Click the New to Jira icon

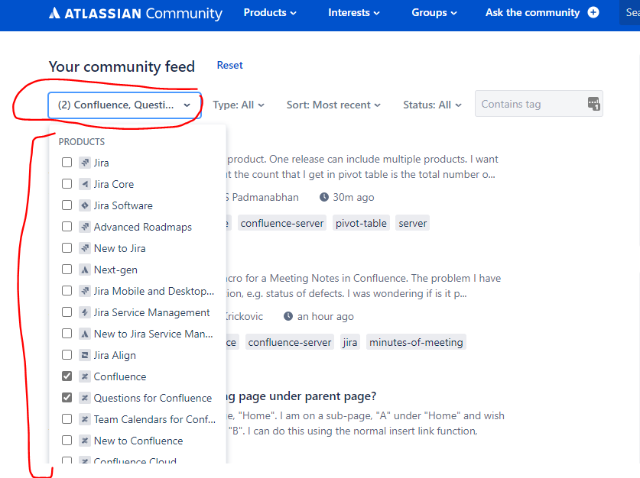point(84,248)
